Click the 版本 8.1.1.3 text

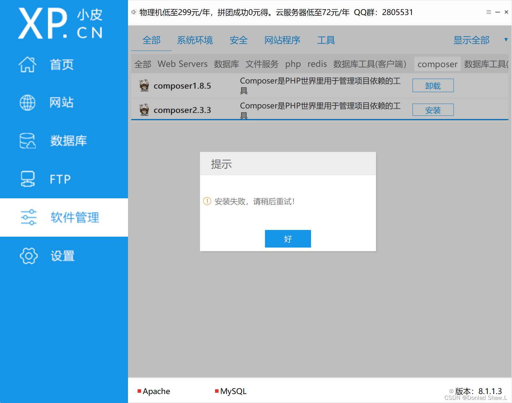(x=478, y=391)
